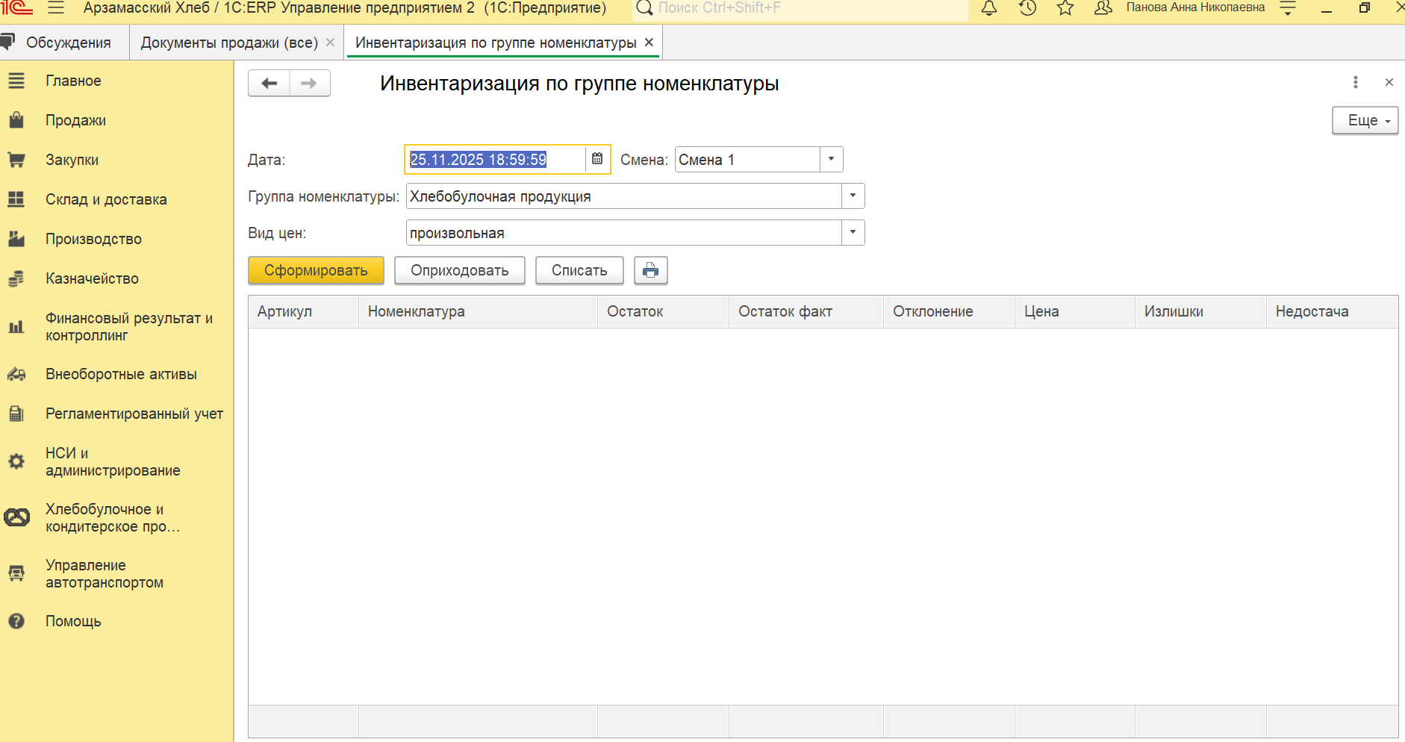The image size is (1405, 742).
Task: Sort by the Цена column header
Action: 1075,311
